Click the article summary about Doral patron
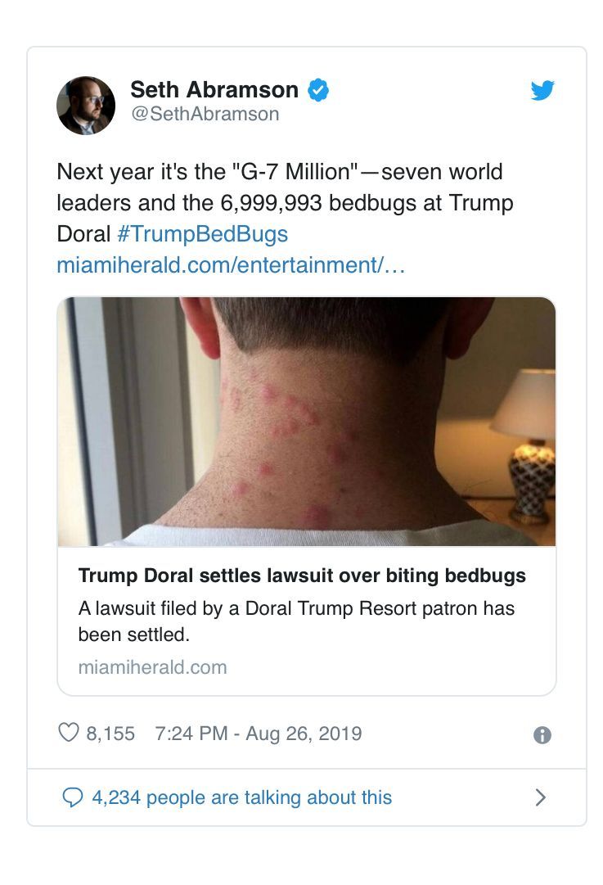The height and width of the screenshot is (885, 603). pyautogui.click(x=296, y=621)
